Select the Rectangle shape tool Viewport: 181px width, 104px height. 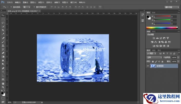pos(3,80)
